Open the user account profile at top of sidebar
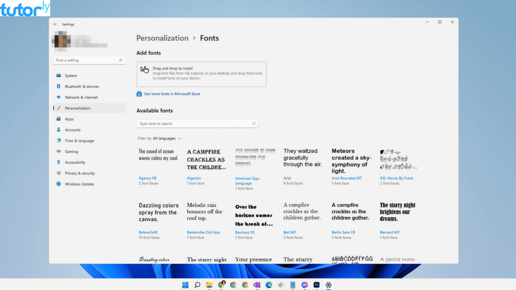The width and height of the screenshot is (516, 290). 80,41
